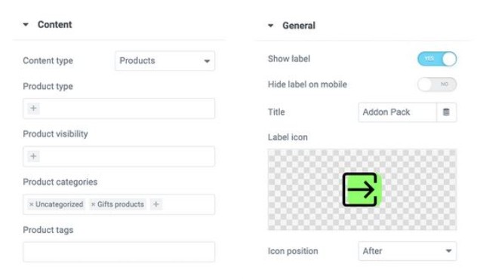Click the plus icon in Product type
The width and height of the screenshot is (483, 279).
point(33,109)
